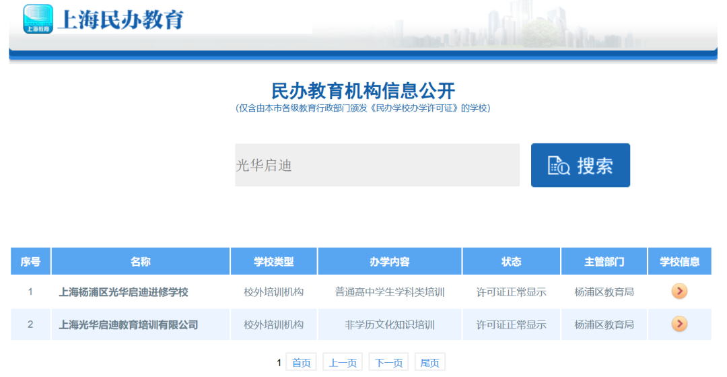
Task: Go to 下一页 next page
Action: [388, 362]
